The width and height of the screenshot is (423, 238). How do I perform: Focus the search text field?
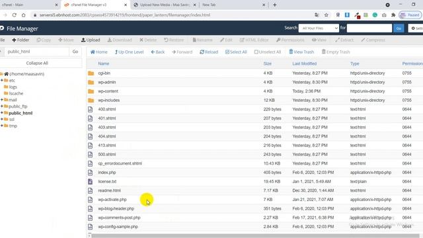pos(369,28)
